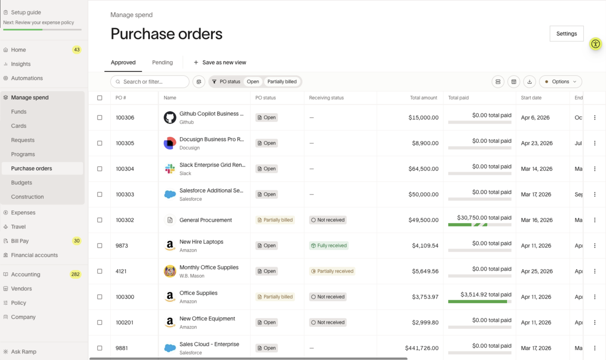
Task: Open row menu for PO 100306
Action: click(595, 118)
